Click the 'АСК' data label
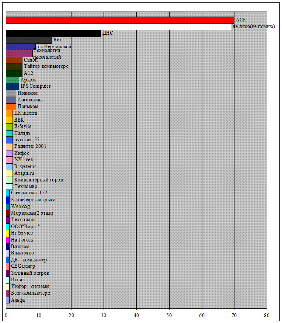This screenshot has width=282, height=323. [x=241, y=20]
